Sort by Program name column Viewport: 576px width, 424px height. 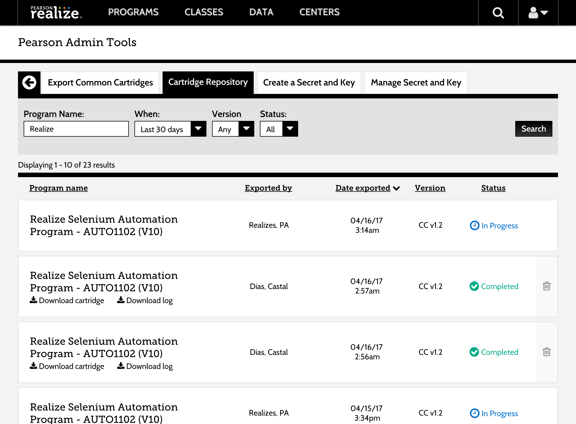tap(58, 188)
